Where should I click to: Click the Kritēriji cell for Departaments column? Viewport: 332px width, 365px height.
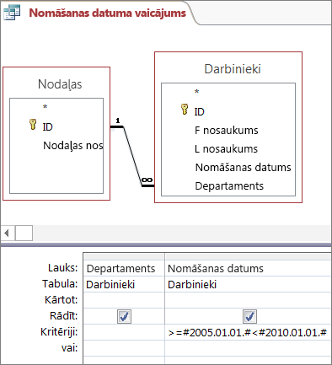124,332
